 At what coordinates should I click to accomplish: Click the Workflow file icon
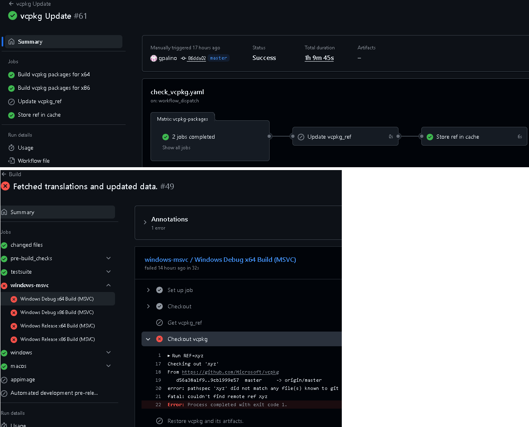tap(11, 161)
